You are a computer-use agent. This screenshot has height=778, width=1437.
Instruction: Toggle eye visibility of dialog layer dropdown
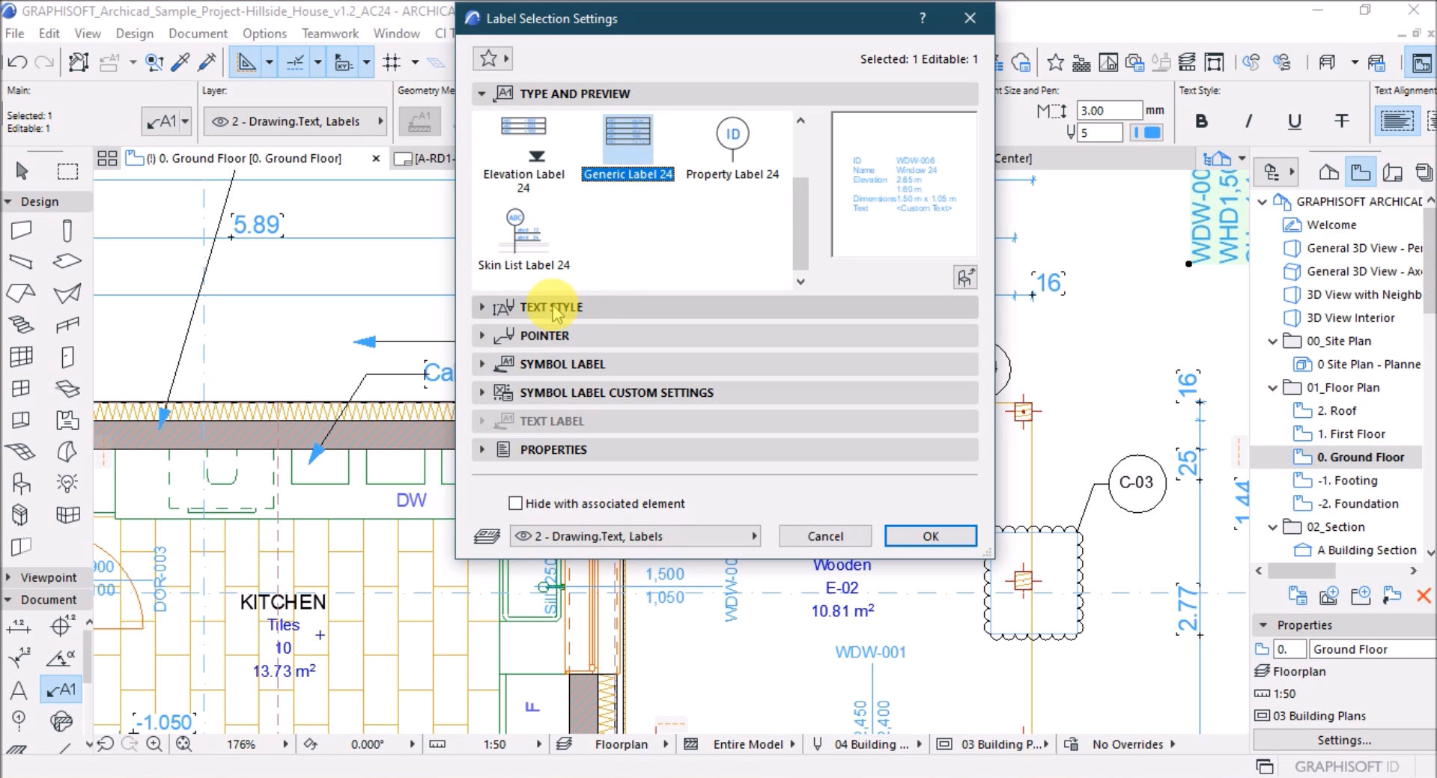click(523, 536)
